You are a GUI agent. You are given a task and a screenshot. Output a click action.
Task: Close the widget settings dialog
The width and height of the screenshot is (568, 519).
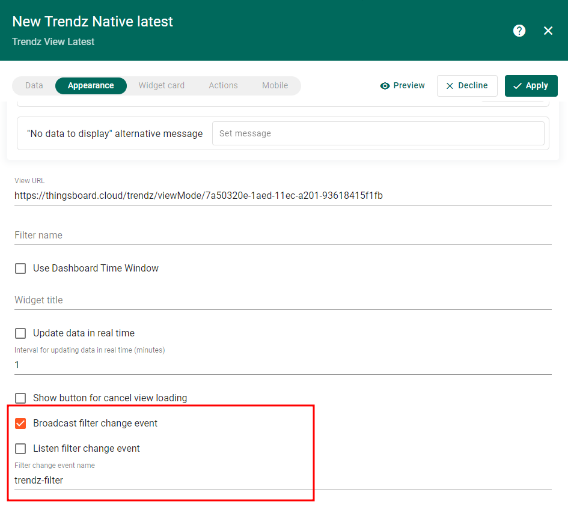click(x=548, y=31)
